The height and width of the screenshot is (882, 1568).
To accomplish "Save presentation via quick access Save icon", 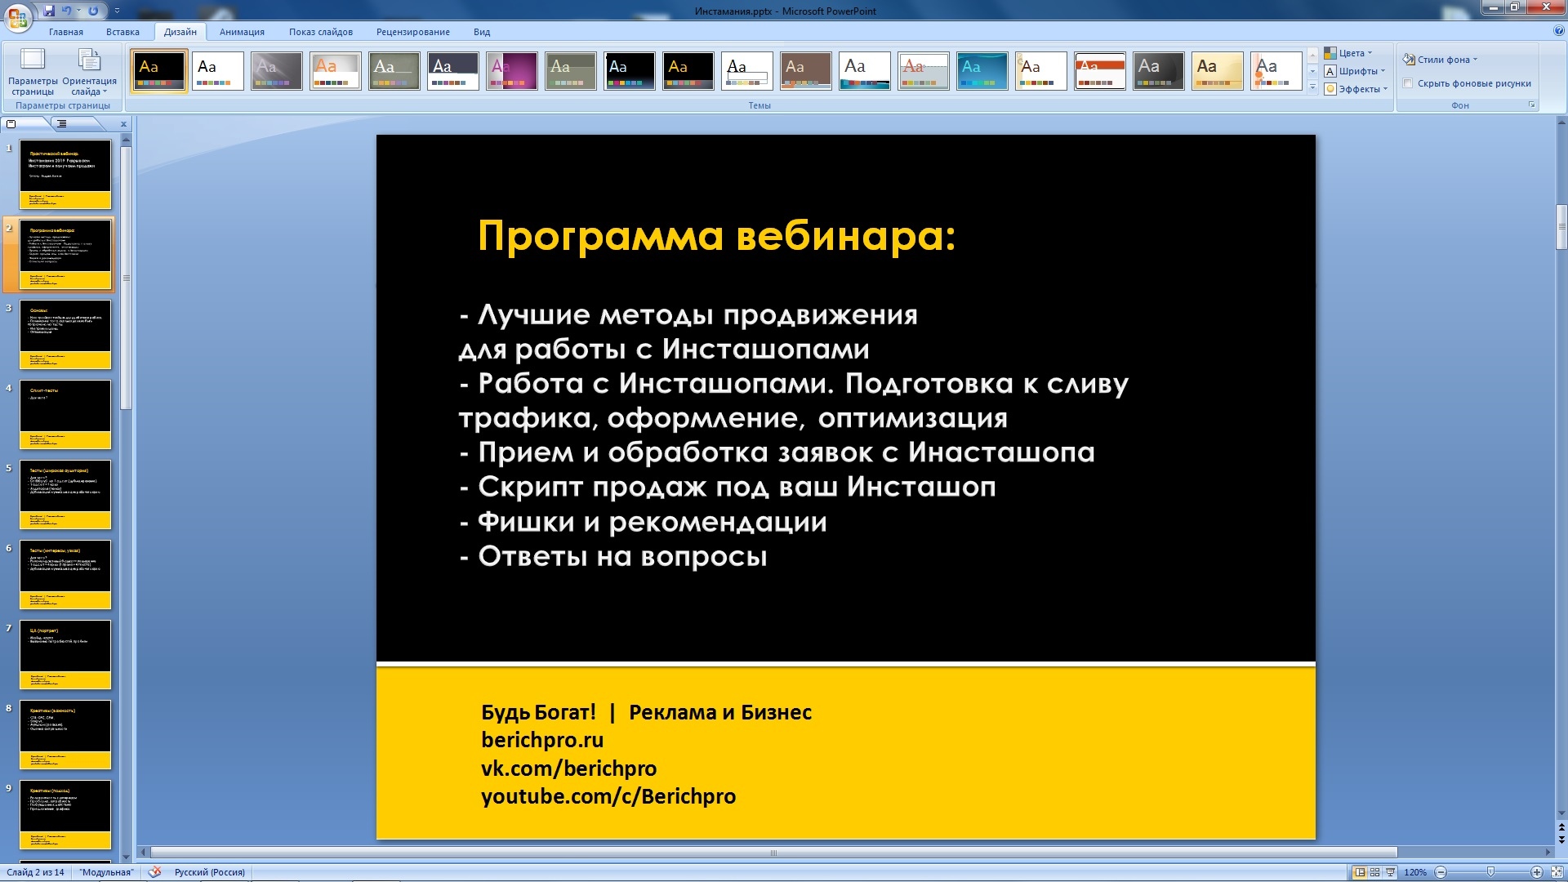I will coord(49,11).
